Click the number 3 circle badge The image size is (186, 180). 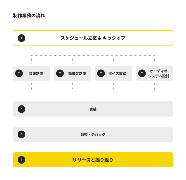click(x=21, y=109)
